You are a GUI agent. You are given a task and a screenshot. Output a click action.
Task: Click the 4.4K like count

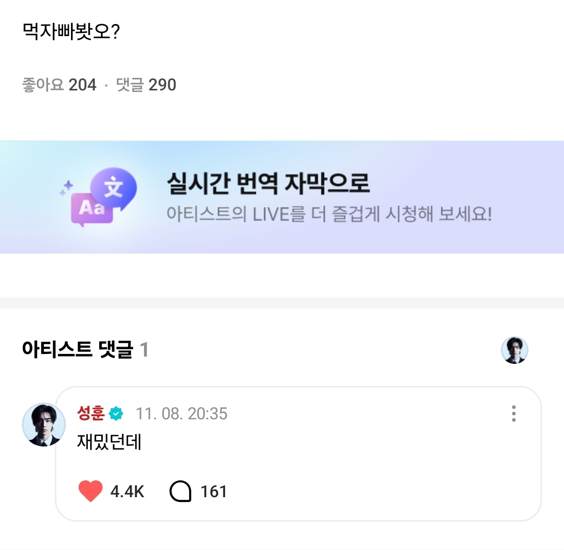(127, 492)
